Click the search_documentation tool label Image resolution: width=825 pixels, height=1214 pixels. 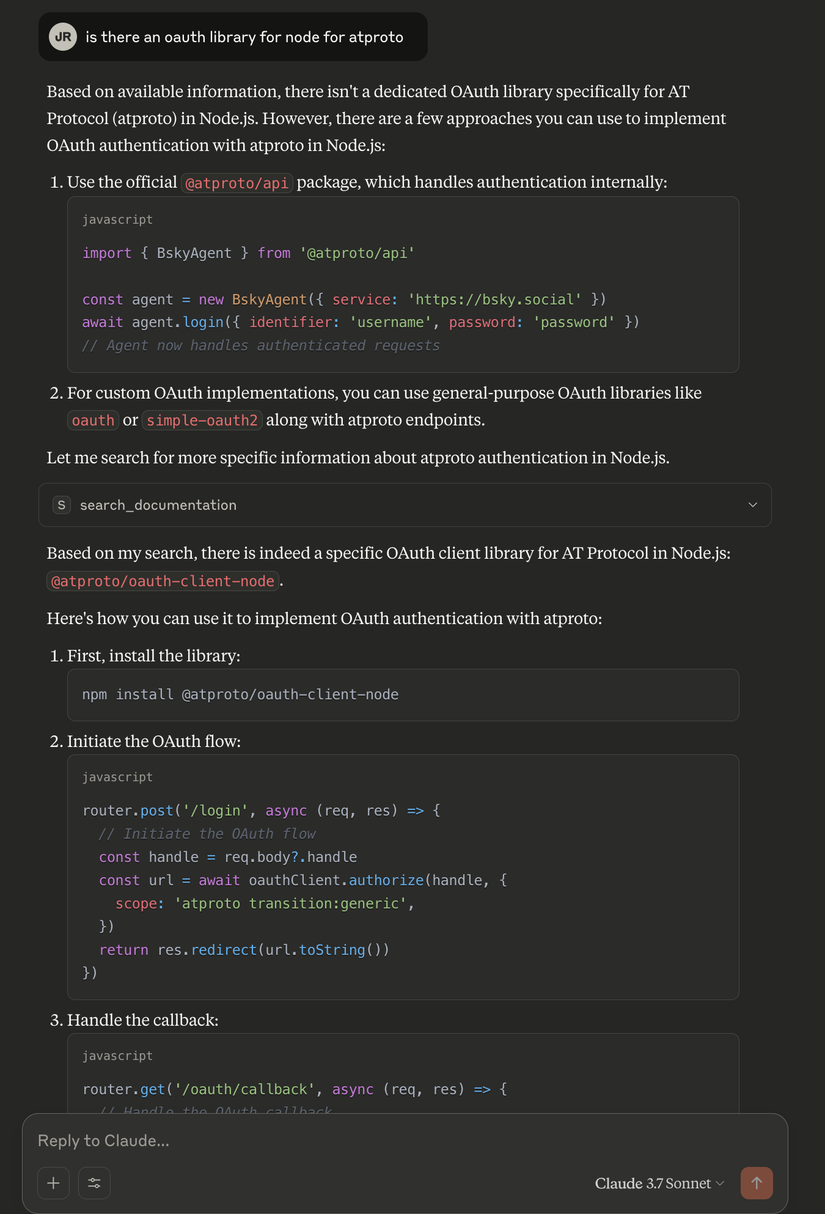[x=158, y=505]
